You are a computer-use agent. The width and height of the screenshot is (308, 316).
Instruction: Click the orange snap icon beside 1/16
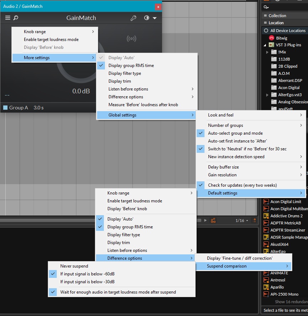[254, 221]
